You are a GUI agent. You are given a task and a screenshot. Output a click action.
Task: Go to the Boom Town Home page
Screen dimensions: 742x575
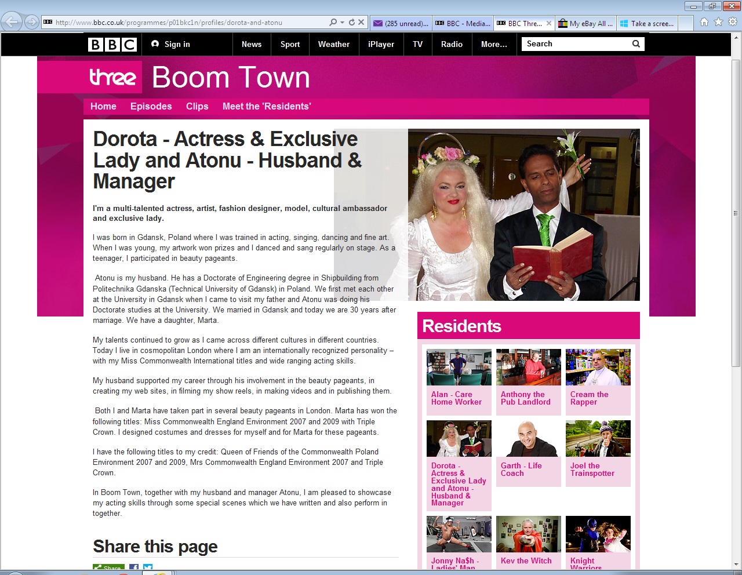click(x=103, y=107)
